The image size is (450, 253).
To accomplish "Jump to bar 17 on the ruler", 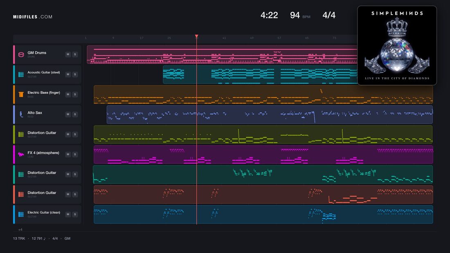I will point(142,38).
